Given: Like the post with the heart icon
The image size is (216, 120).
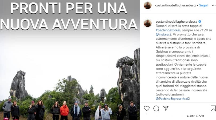Looking at the screenshot, I should [x=147, y=109].
